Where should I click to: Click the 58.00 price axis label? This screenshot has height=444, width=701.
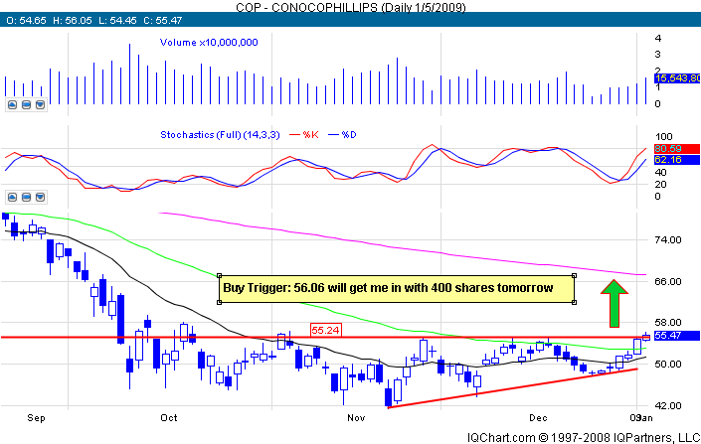pos(668,322)
